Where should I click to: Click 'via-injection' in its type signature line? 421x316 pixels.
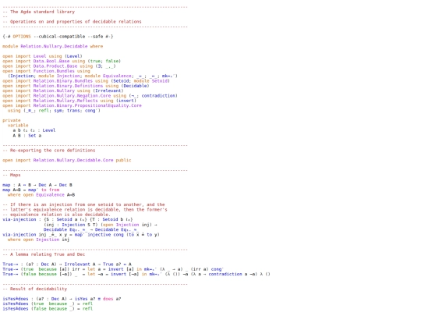pyautogui.click(x=19, y=219)
